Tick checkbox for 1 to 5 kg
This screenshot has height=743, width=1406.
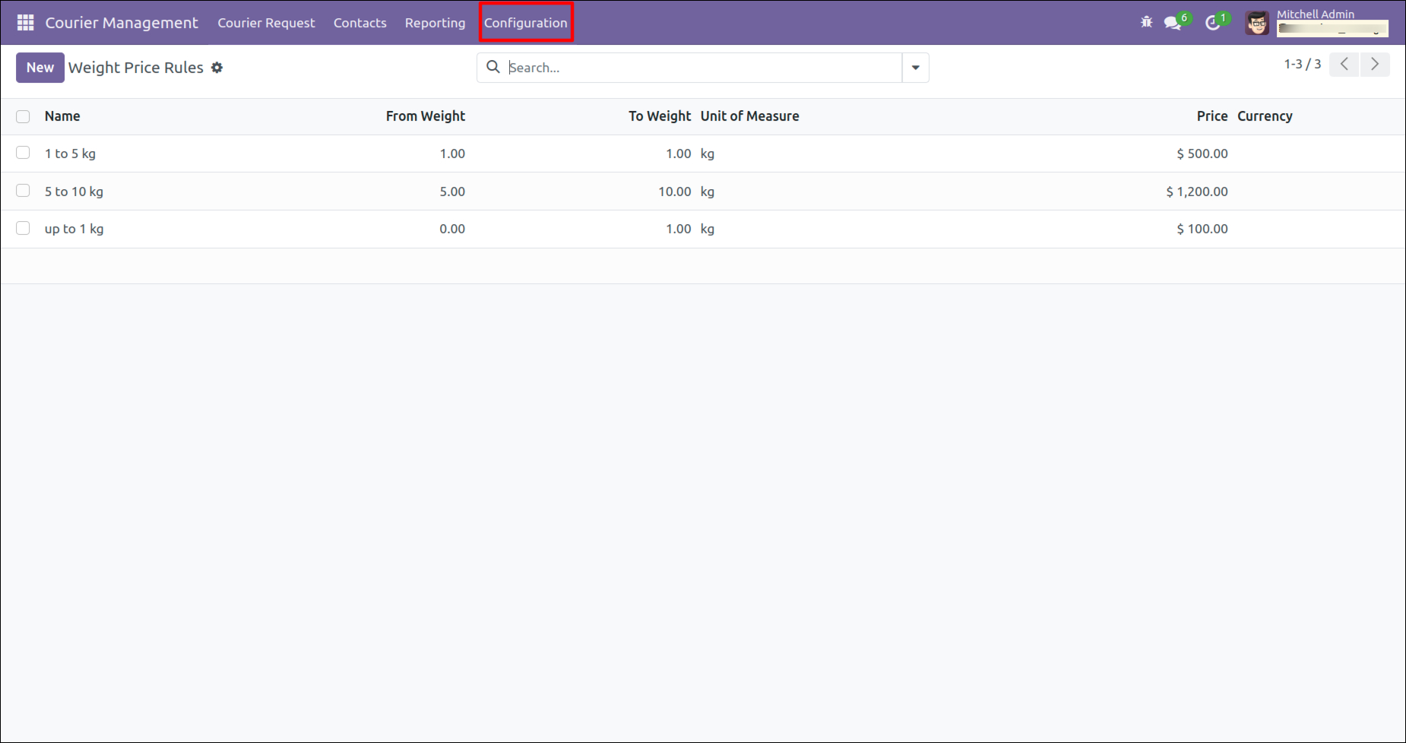(x=23, y=153)
